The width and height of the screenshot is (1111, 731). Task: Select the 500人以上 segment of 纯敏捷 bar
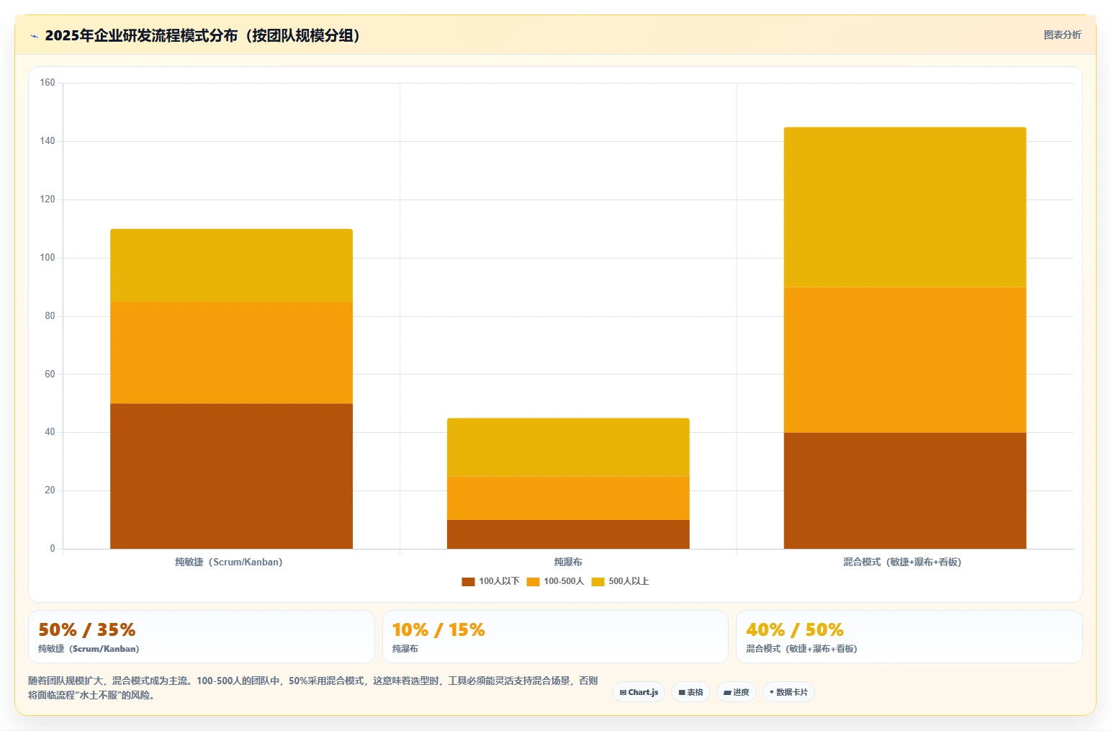pos(231,265)
